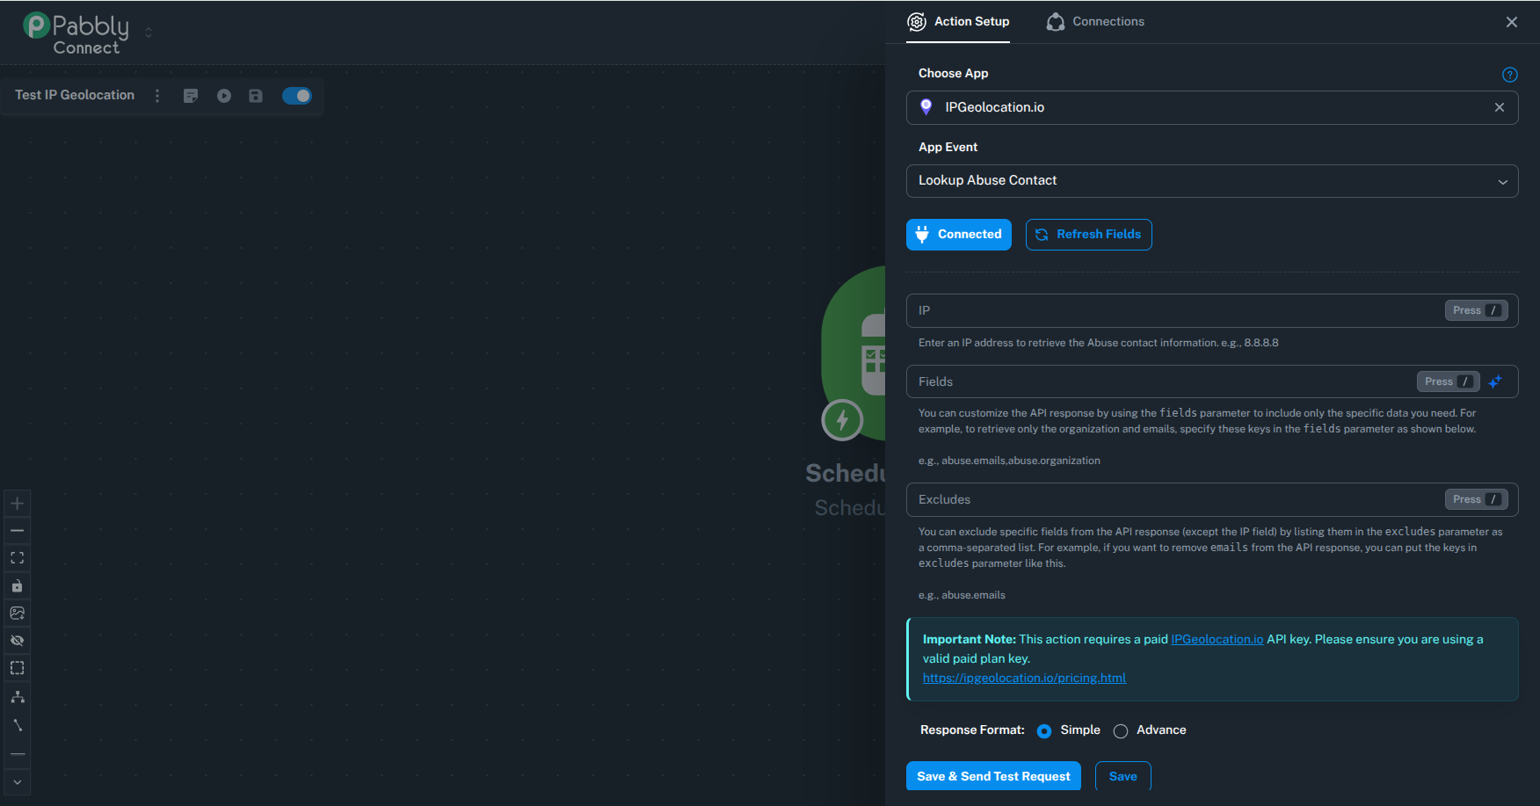
Task: Click the example text e.g., abuse.emails,abuse.organization
Action: [x=1009, y=461]
